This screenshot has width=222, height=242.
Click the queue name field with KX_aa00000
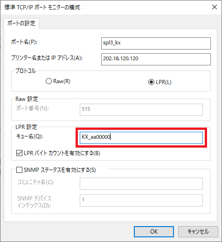(141, 138)
